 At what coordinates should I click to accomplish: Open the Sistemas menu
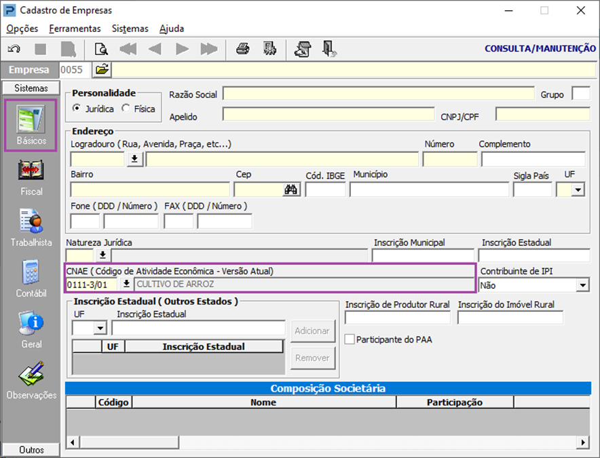tap(130, 29)
